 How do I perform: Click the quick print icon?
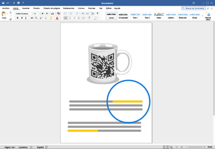click(19, 3)
